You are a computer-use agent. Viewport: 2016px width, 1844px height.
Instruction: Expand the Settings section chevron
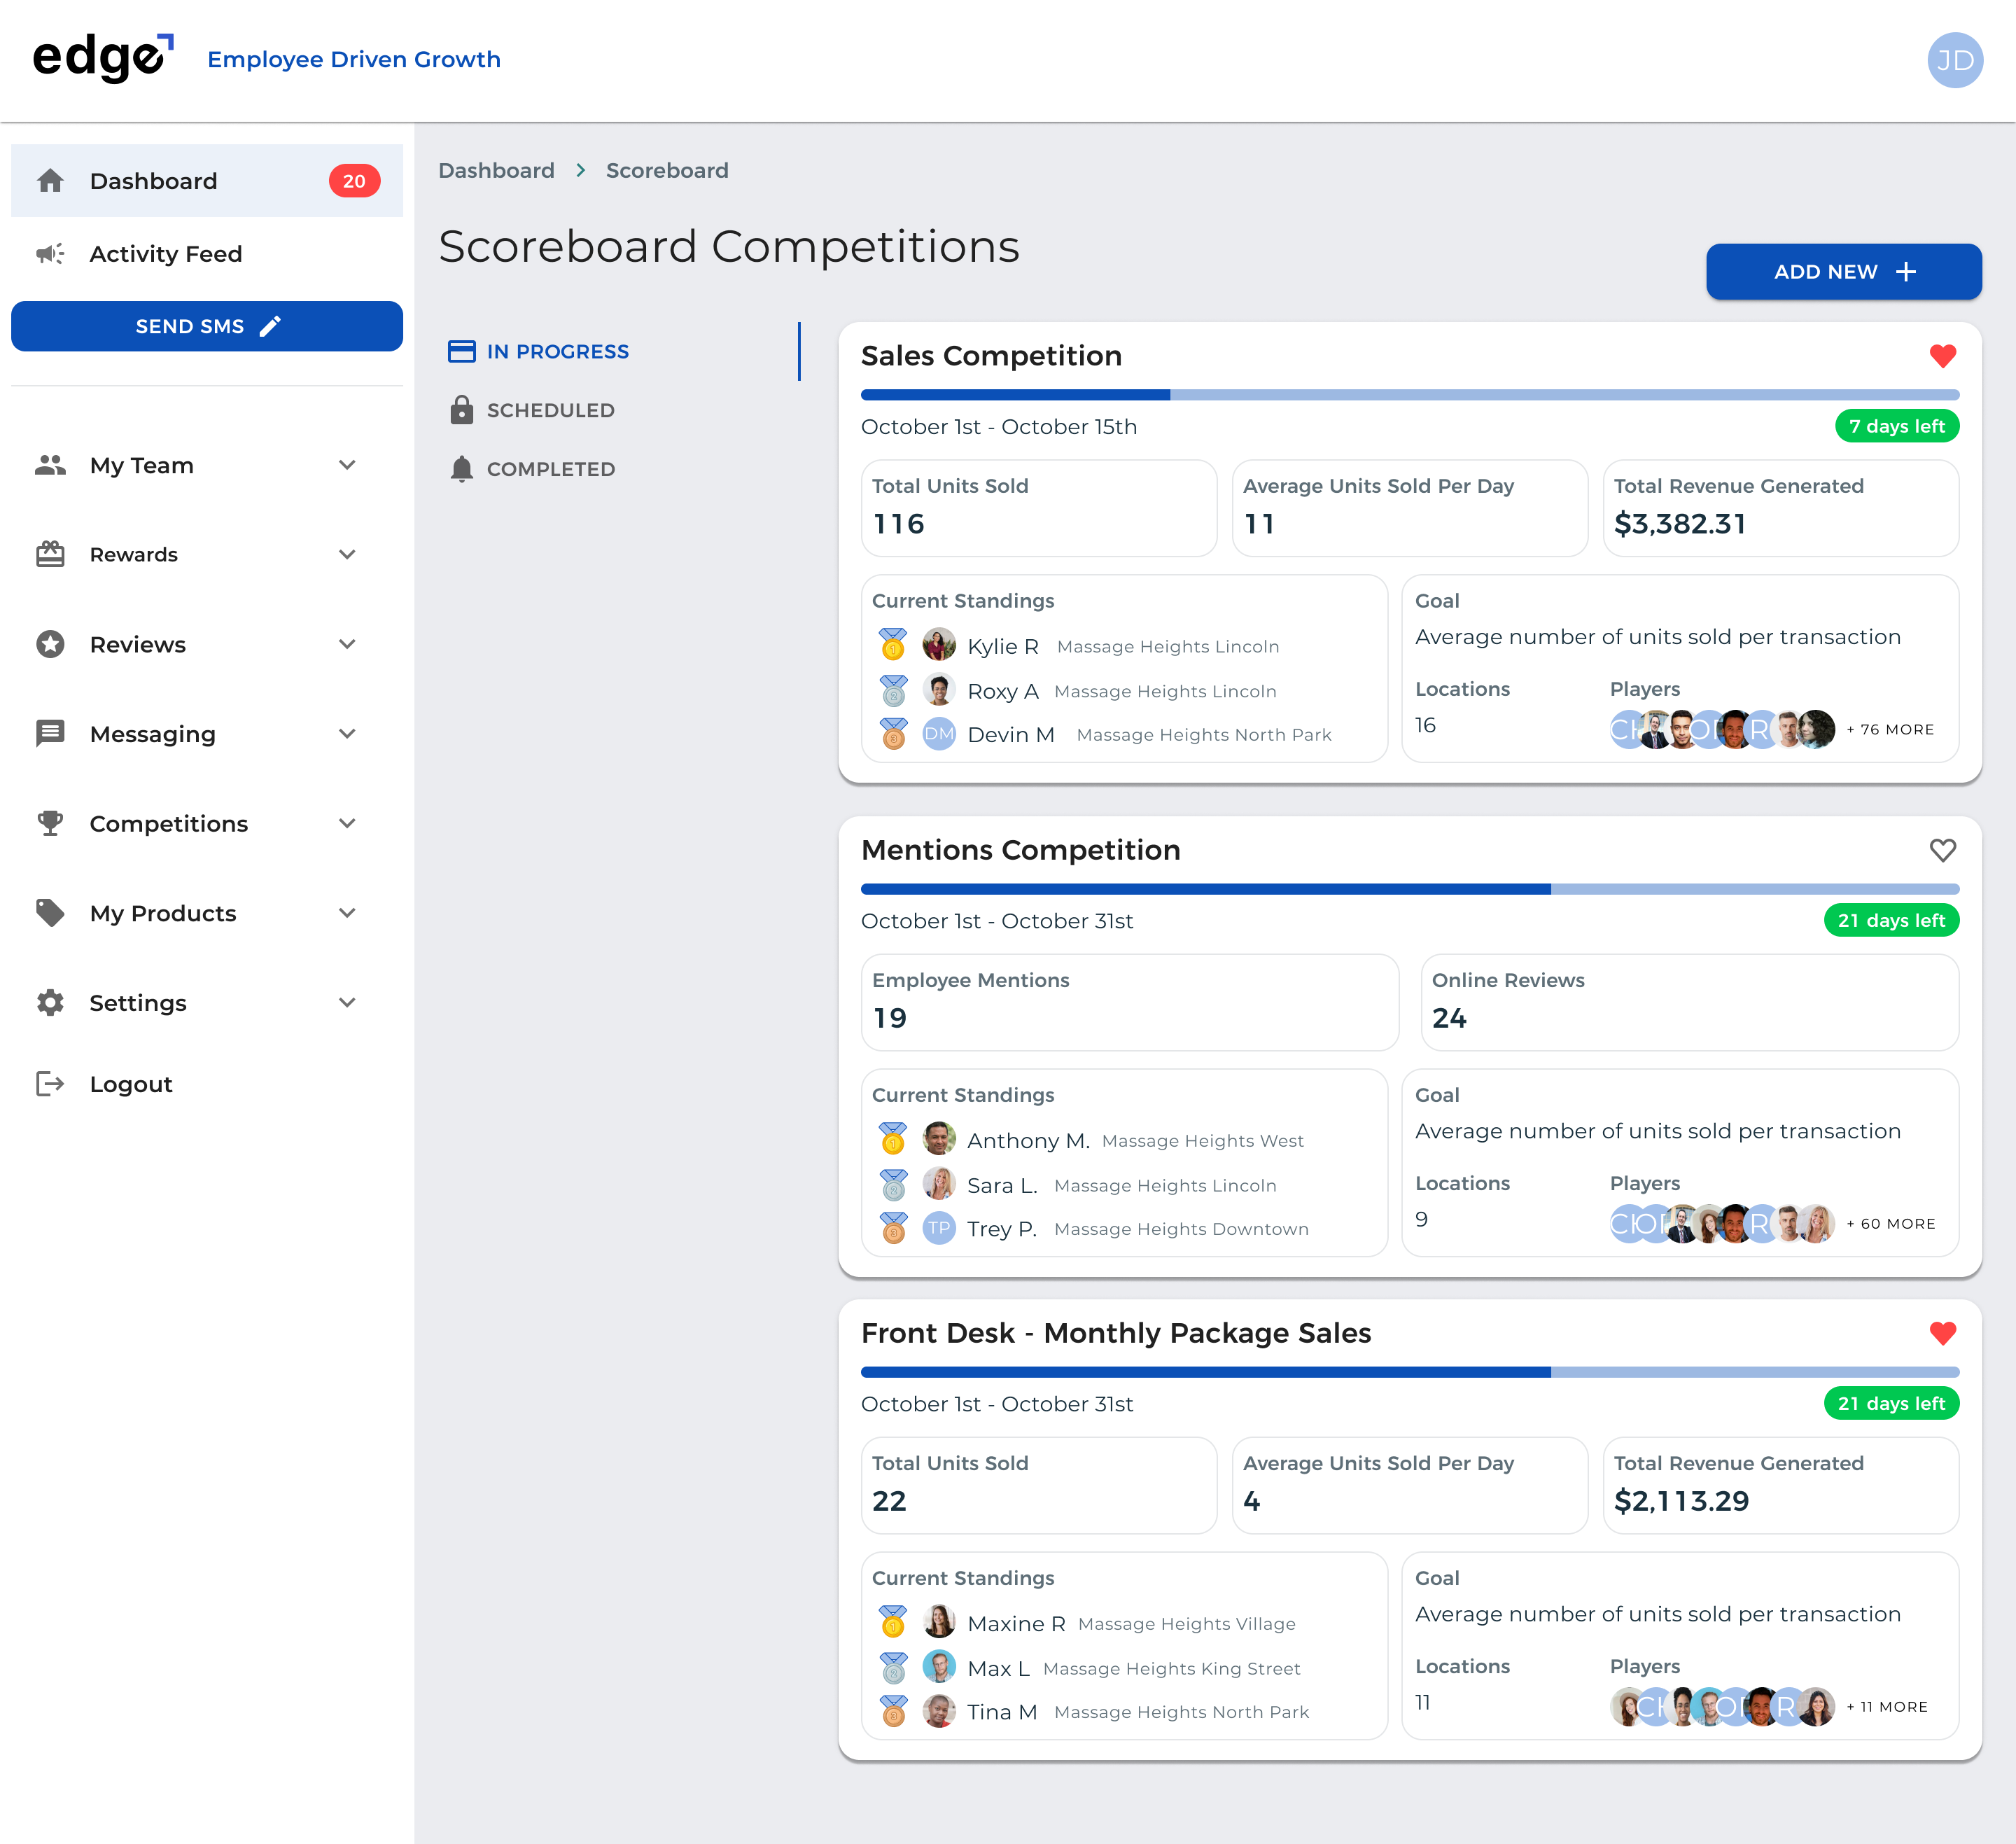[347, 1003]
